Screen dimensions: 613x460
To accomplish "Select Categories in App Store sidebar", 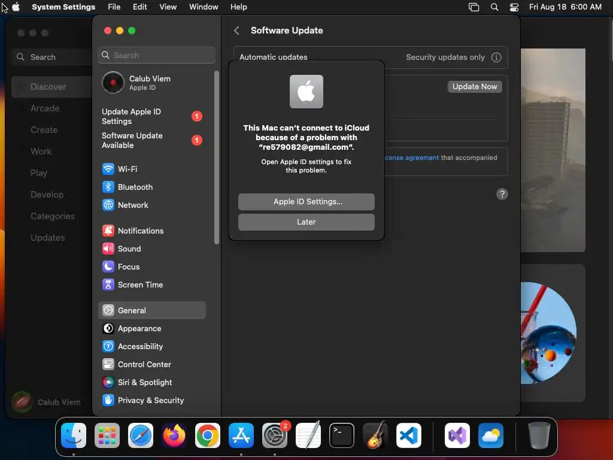I will tap(51, 216).
